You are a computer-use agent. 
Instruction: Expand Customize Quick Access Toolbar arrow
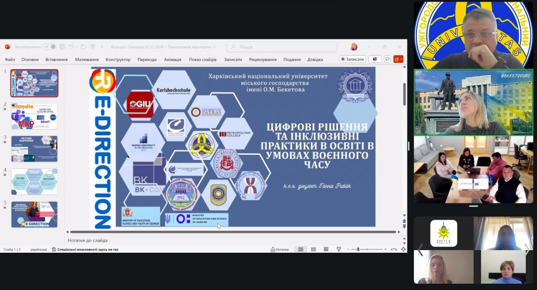point(100,47)
